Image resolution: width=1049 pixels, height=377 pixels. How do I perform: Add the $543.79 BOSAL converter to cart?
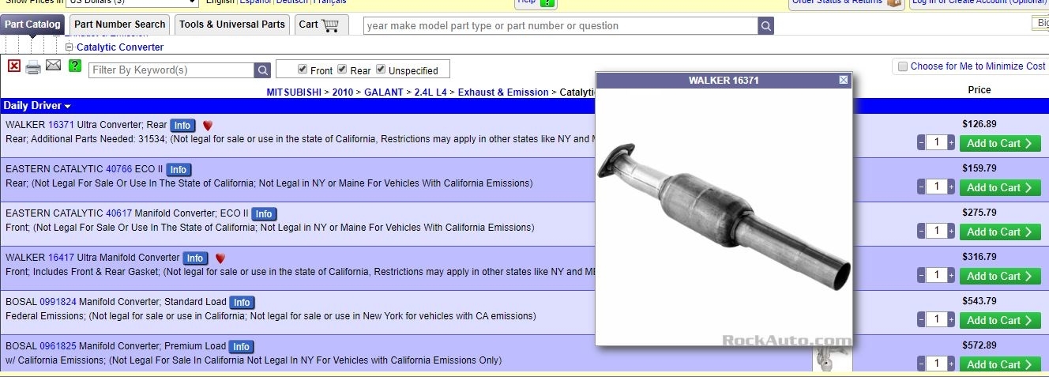(x=1000, y=320)
